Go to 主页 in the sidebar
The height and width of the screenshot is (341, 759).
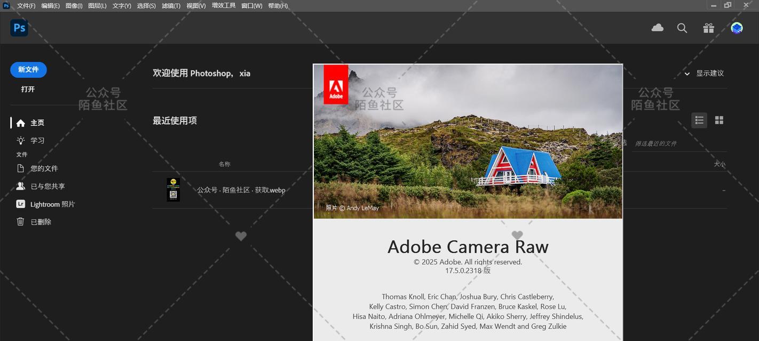pos(37,123)
